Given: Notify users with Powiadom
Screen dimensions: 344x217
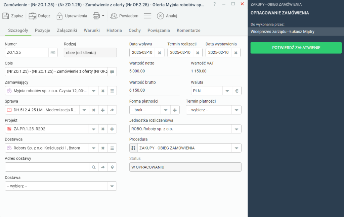Looking at the screenshot, I should coord(124,16).
